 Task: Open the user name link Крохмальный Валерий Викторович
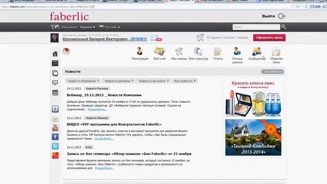pos(105,39)
